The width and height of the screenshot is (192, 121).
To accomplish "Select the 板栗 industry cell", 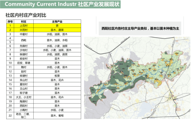I will pyautogui.click(x=57, y=76).
